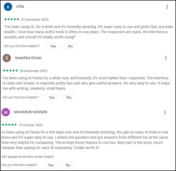Select Yes under MAHABUB HASSAN's review
The height and width of the screenshot is (171, 176).
pyautogui.click(x=51, y=165)
